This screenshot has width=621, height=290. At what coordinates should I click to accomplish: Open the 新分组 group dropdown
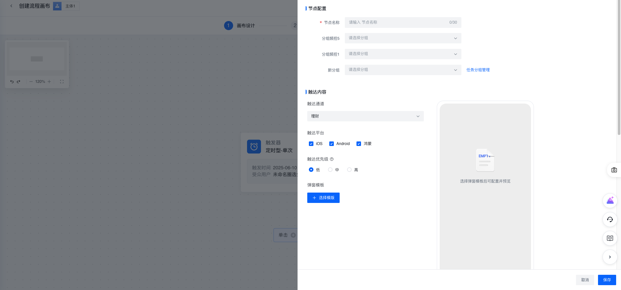(403, 70)
